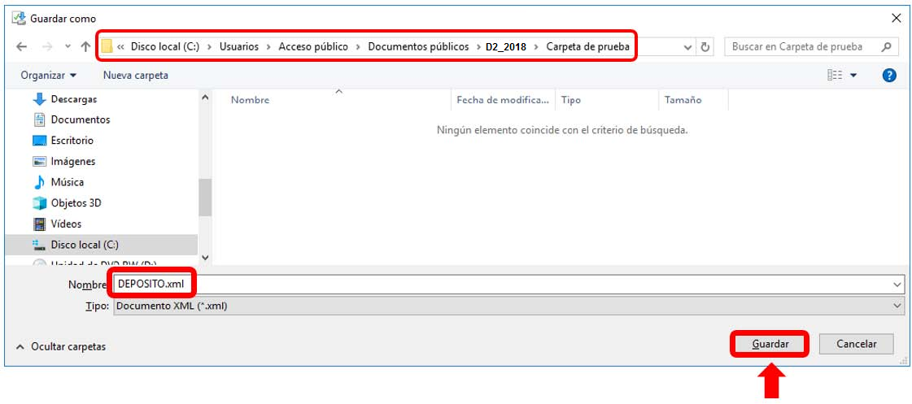
Task: Open Objetos 3D folder in sidebar
Action: click(76, 203)
